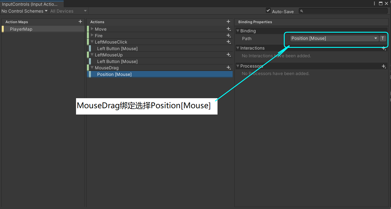The image size is (391, 209).
Task: Click the plus icon to add an Action Map
Action: tap(80, 21)
